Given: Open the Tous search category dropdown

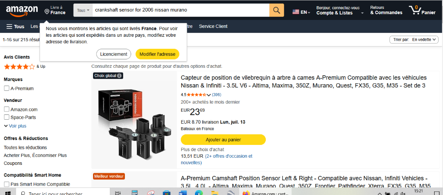Looking at the screenshot, I should [x=83, y=11].
